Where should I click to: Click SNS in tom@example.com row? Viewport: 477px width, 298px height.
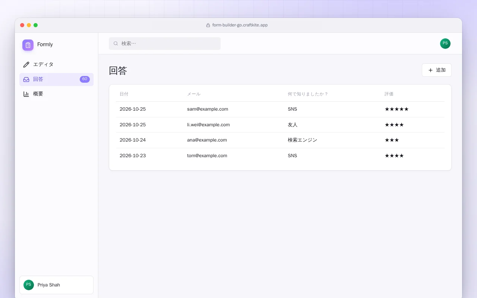pos(293,156)
